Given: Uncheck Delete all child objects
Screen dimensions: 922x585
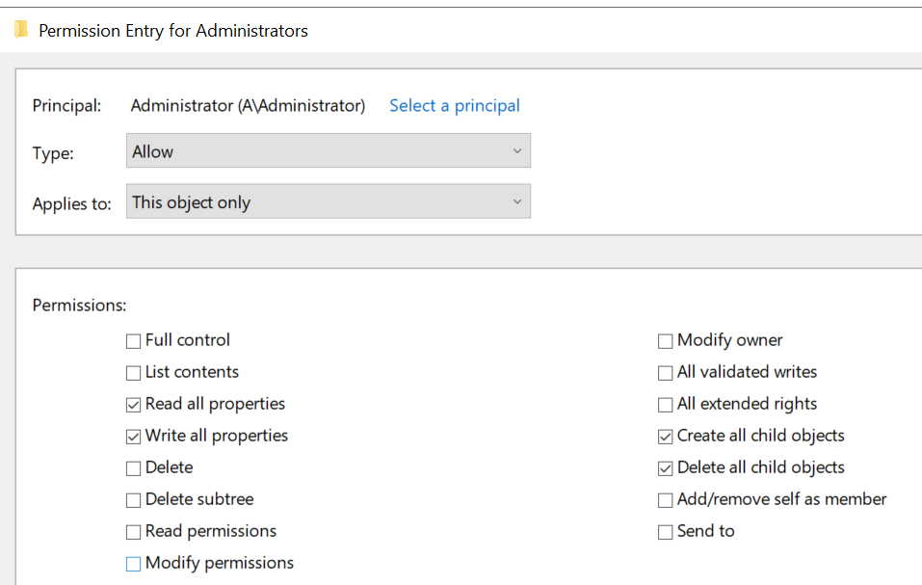Looking at the screenshot, I should [x=665, y=468].
